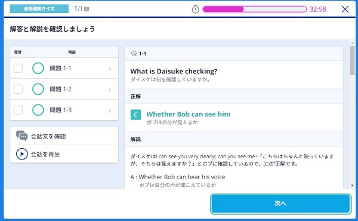Check the review box for 問題 1-2
Image resolution: width=358 pixels, height=221 pixels.
click(18, 89)
